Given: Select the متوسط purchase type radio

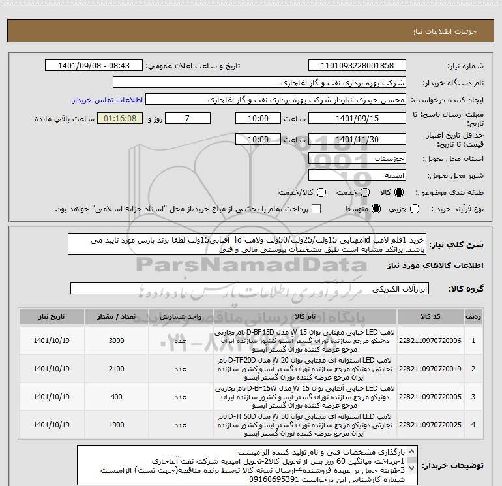Looking at the screenshot, I should pos(376,209).
